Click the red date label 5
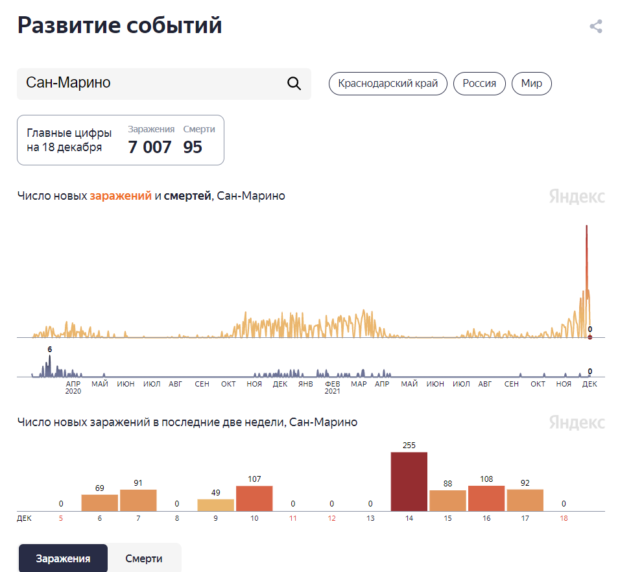 pos(61,518)
